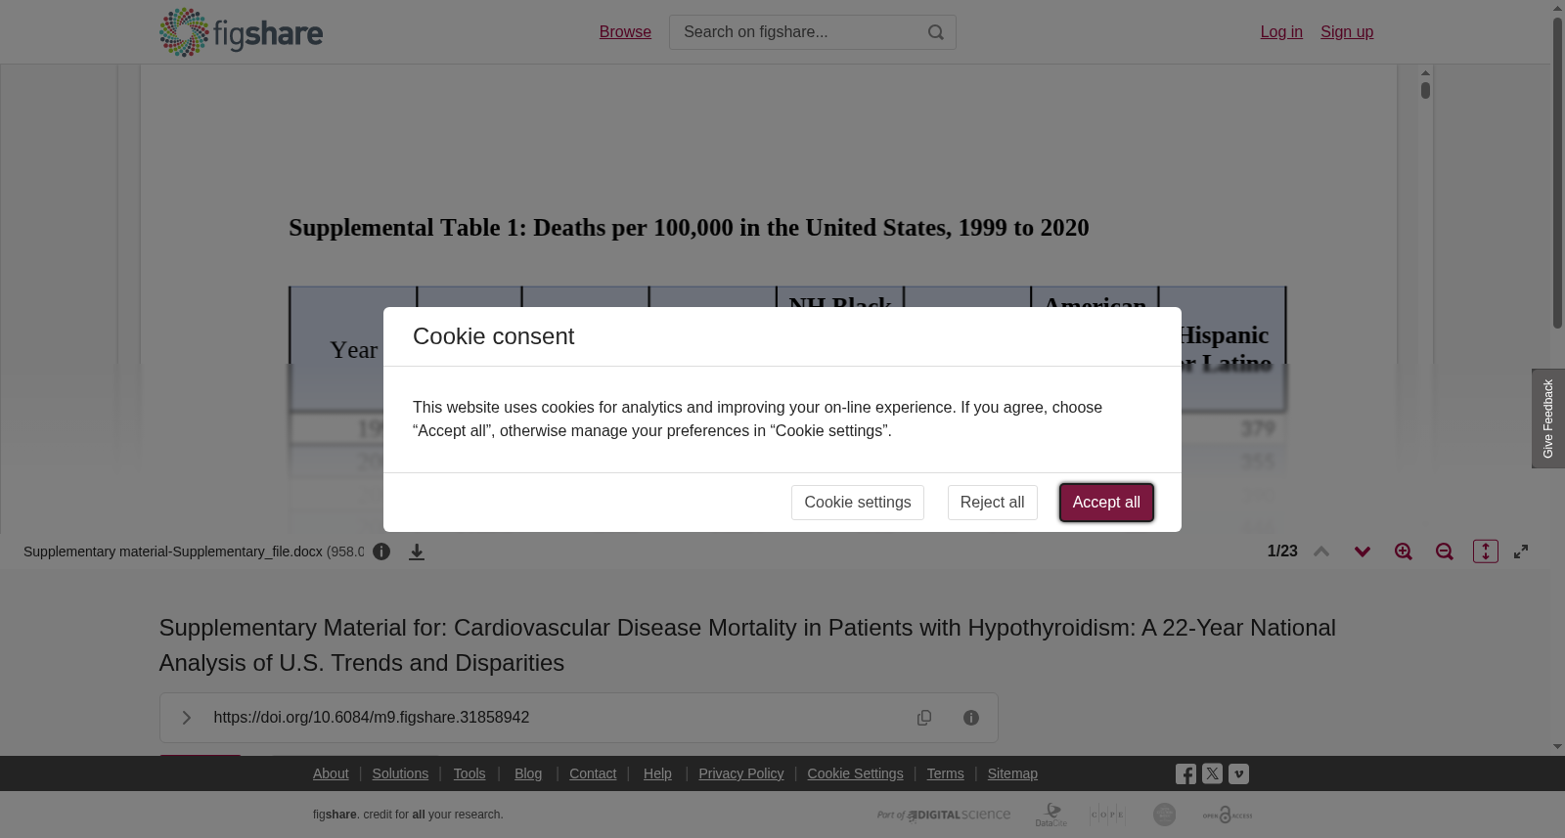Accept all cookies

click(1106, 503)
